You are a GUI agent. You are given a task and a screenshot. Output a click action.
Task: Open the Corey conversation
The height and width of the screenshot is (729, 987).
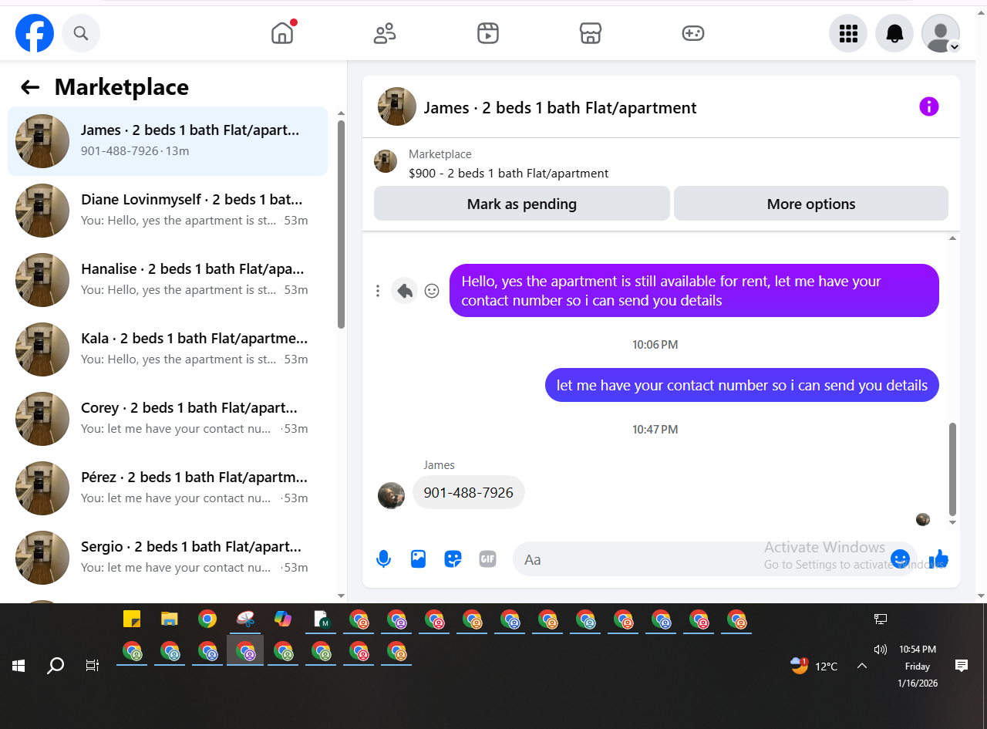pyautogui.click(x=167, y=419)
